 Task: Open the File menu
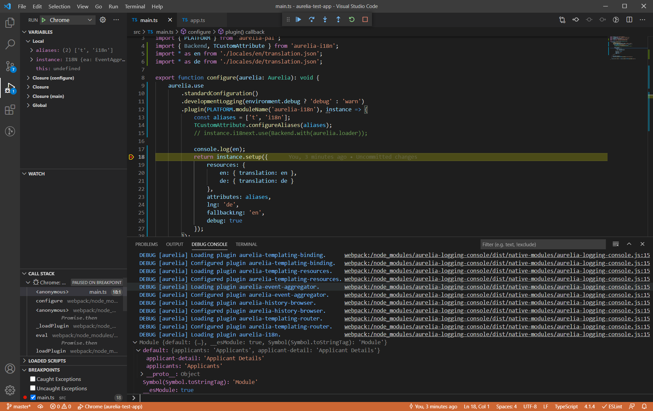22,6
